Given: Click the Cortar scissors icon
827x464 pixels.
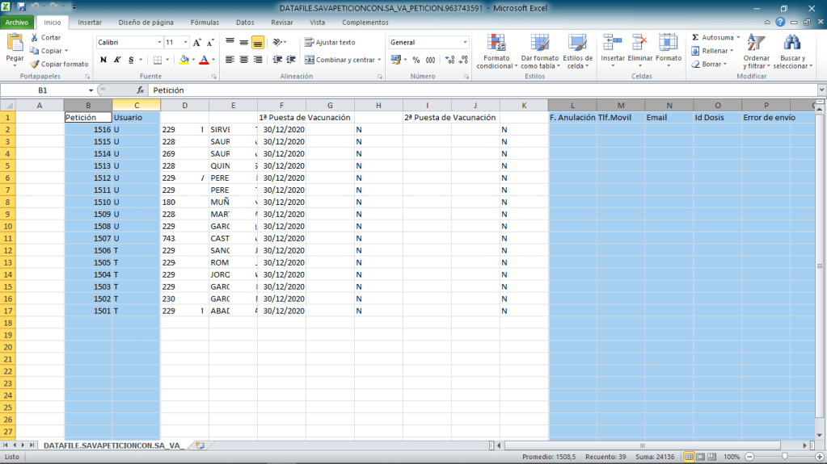Looking at the screenshot, I should 35,38.
